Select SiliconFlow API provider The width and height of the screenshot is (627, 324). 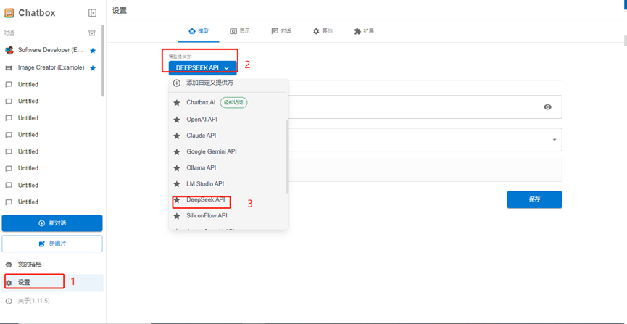click(x=228, y=215)
